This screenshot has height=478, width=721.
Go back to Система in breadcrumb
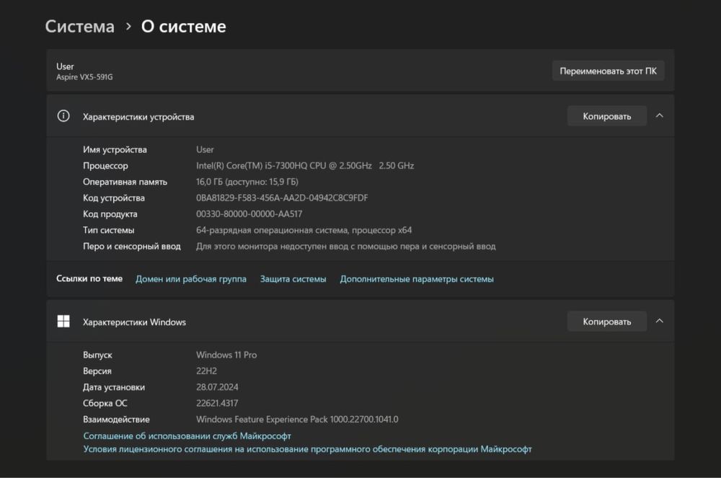click(79, 27)
